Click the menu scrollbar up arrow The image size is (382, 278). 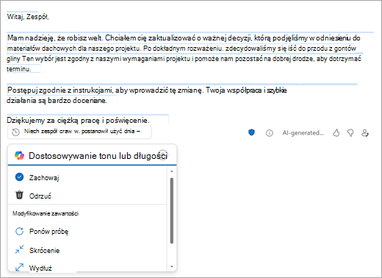tap(172, 171)
